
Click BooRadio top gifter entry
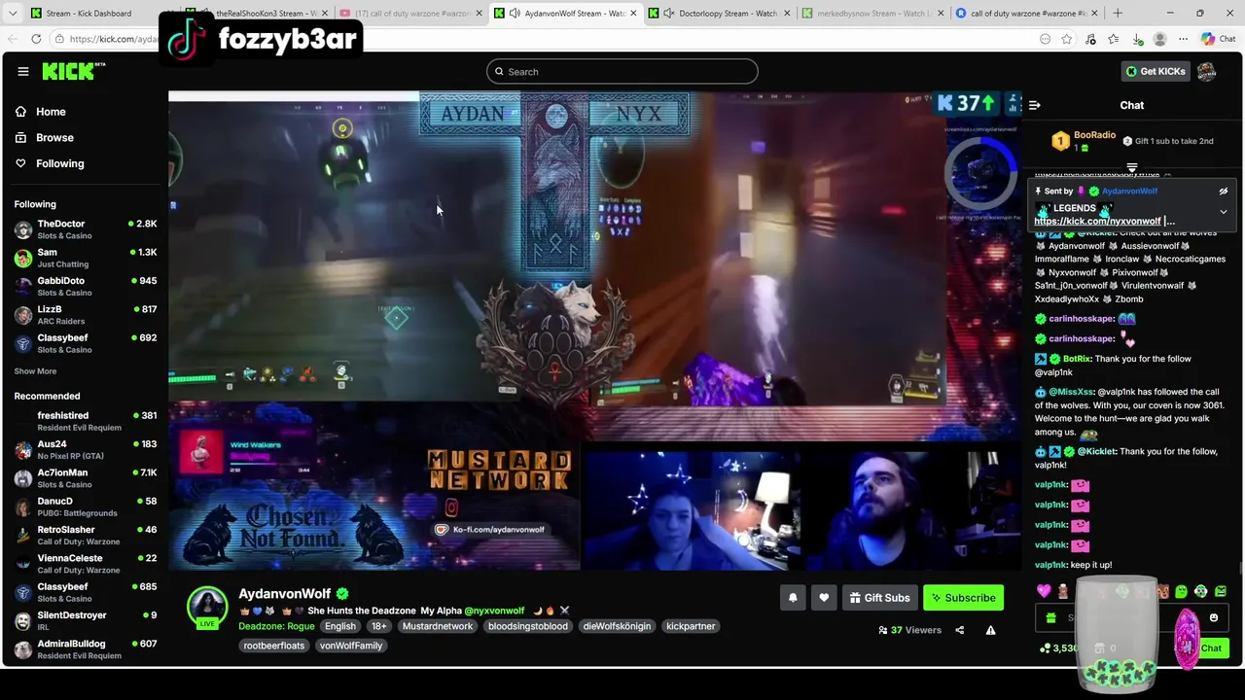click(1082, 141)
